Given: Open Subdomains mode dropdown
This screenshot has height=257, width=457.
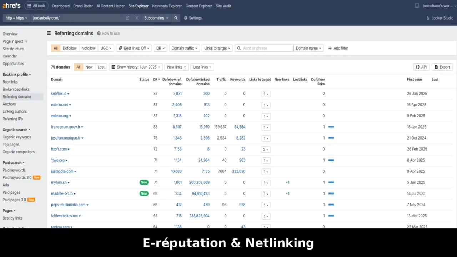Looking at the screenshot, I should pyautogui.click(x=156, y=18).
